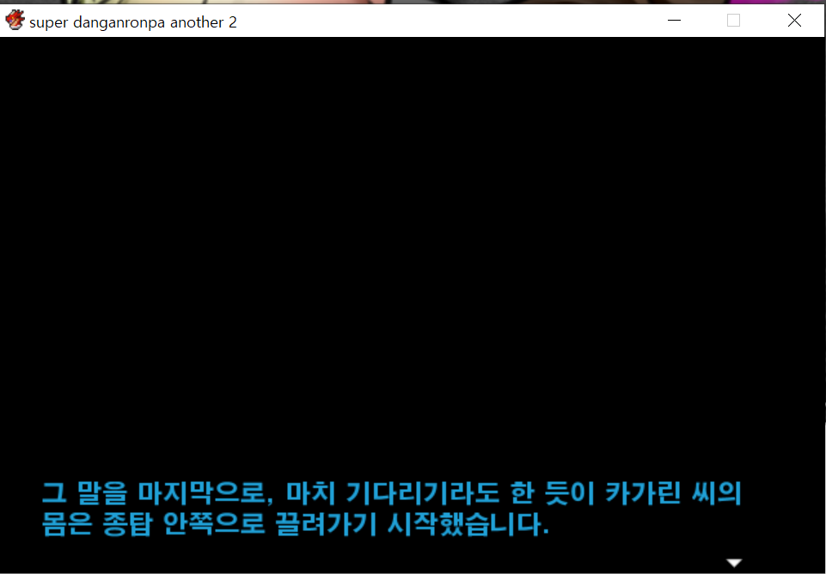Viewport: 826px width, 574px height.
Task: Close the super danganronpa another 2 window
Action: (794, 21)
